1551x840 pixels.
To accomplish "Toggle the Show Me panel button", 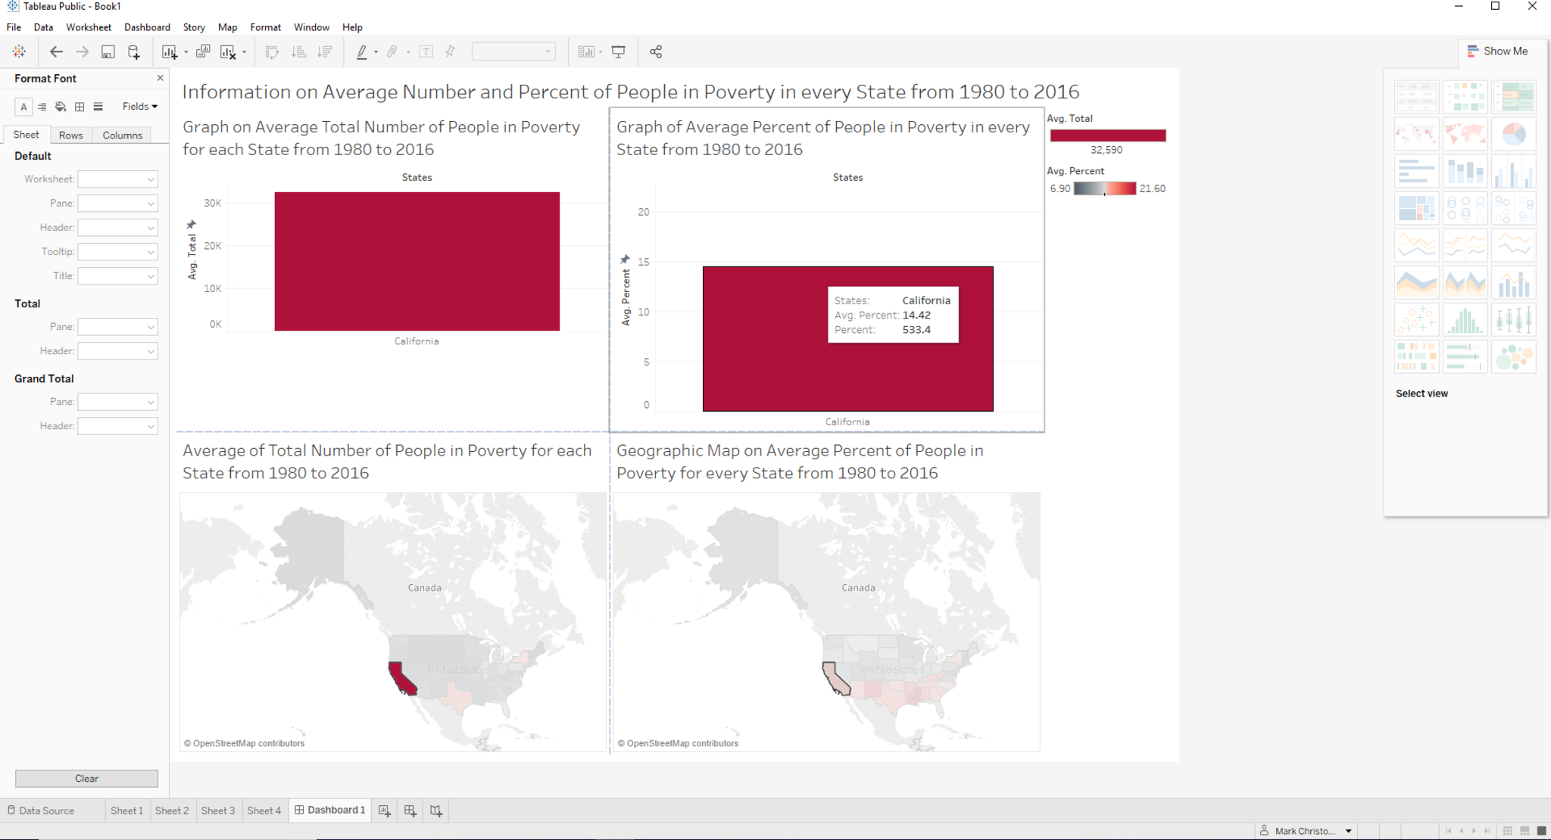I will point(1497,51).
